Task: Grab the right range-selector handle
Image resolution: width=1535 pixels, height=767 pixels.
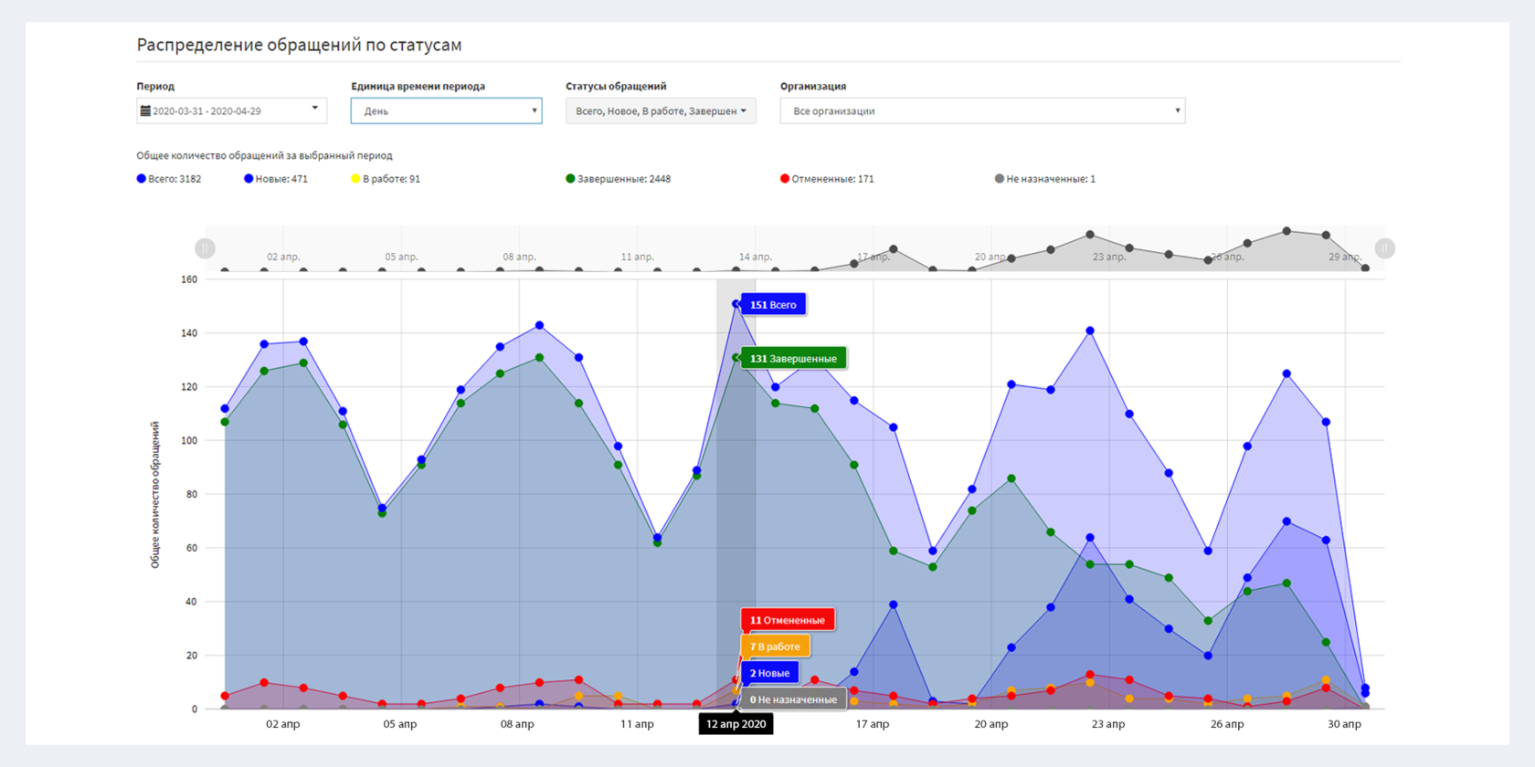Action: pyautogui.click(x=1385, y=248)
